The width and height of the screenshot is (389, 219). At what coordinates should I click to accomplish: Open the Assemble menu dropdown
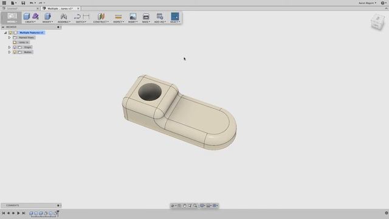coord(64,22)
